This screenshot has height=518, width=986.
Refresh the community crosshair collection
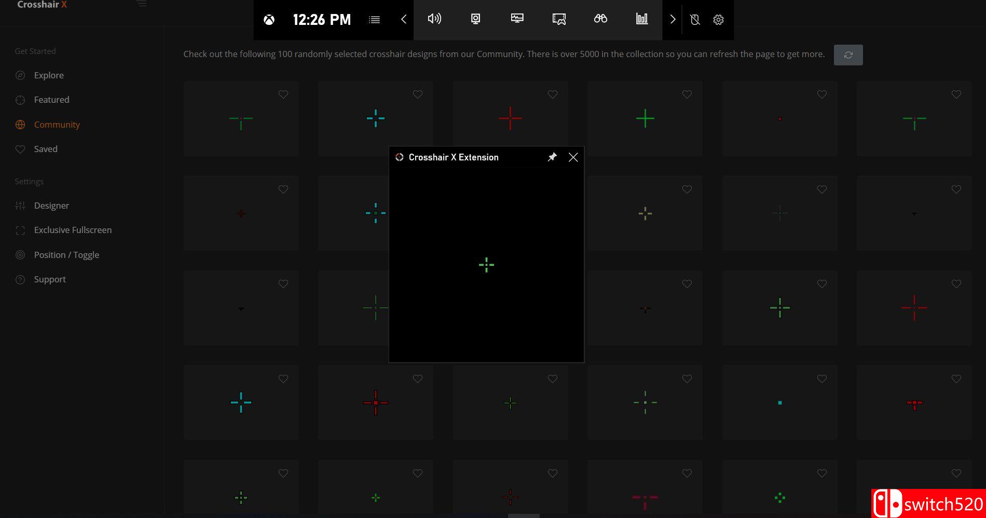(848, 54)
